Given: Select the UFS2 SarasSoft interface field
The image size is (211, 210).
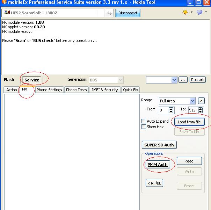Looking at the screenshot, I should (x=53, y=13).
